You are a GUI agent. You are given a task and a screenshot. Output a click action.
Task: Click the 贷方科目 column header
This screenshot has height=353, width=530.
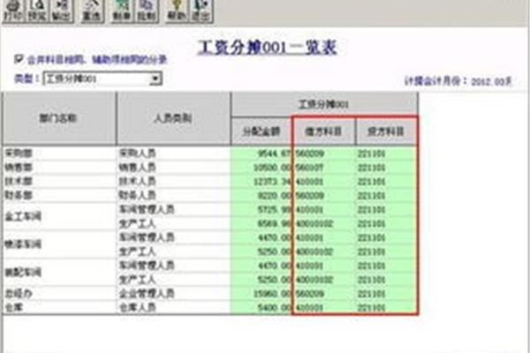(386, 131)
